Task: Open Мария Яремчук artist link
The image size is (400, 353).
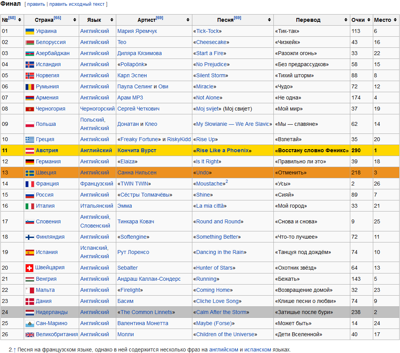Action: (137, 31)
